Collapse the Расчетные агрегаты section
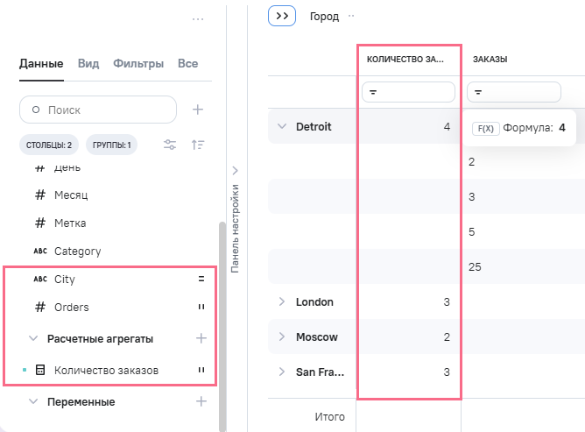 (x=33, y=337)
